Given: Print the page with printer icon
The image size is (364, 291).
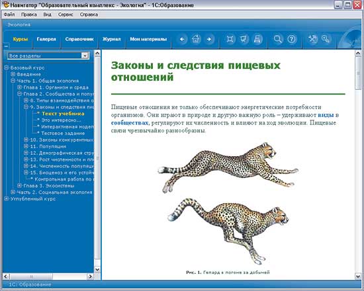Looking at the screenshot, I should [x=257, y=39].
